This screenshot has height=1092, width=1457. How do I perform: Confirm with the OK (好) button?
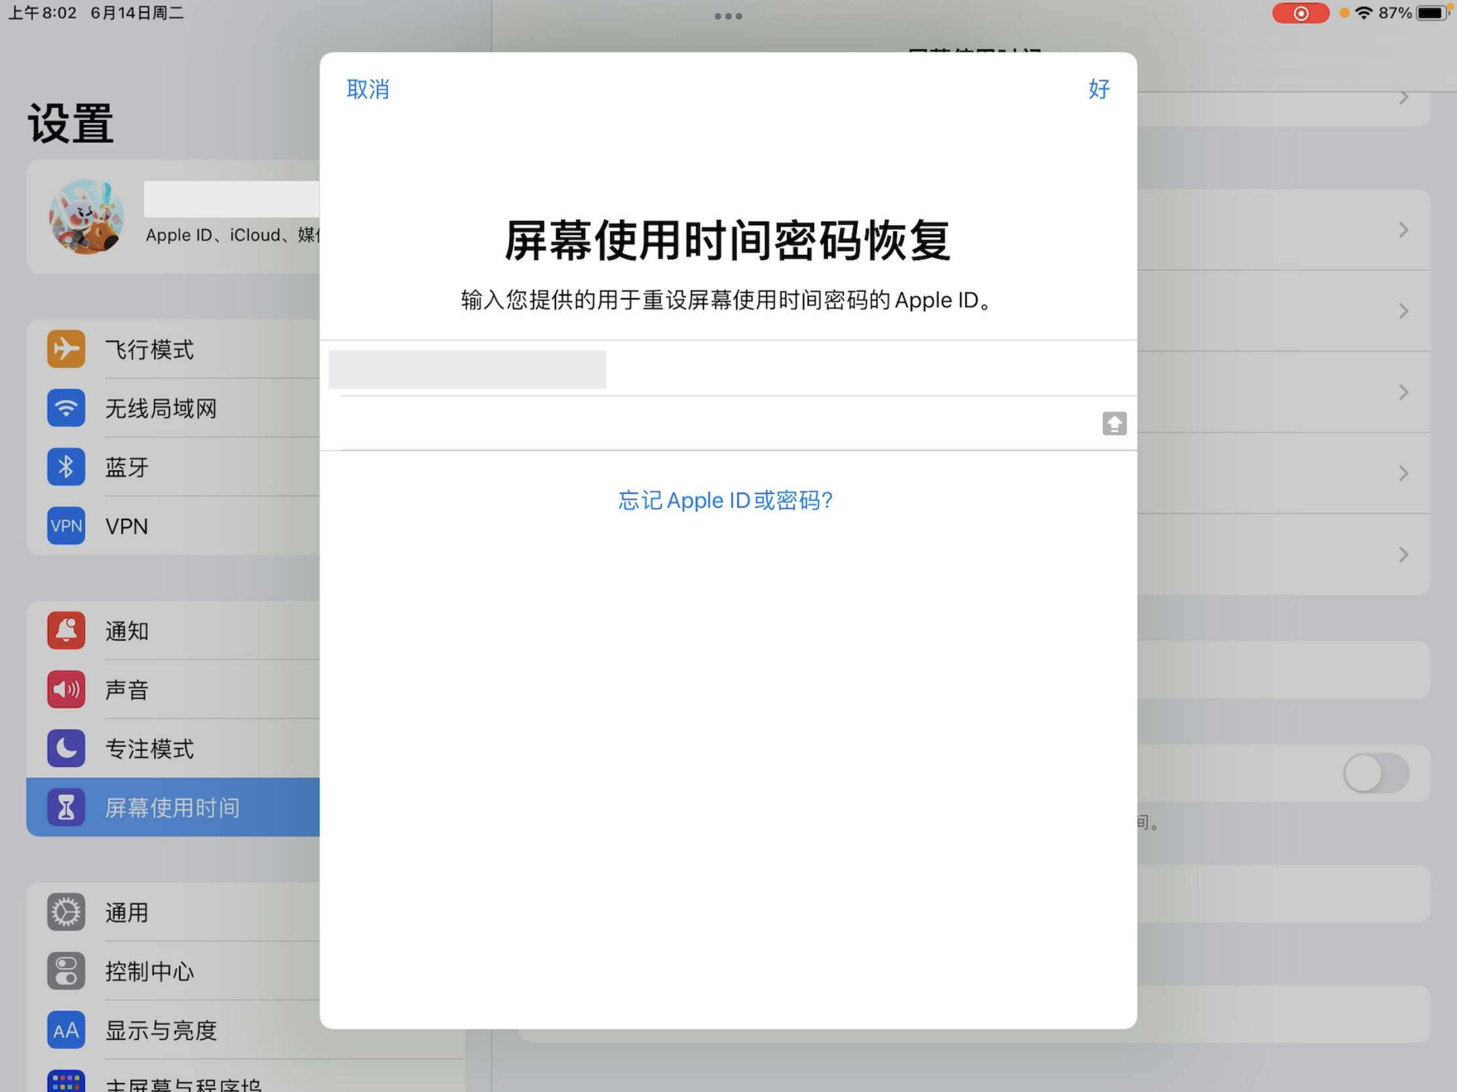(1098, 89)
